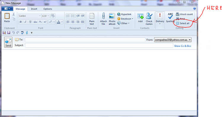Click save draft icon in quick access toolbar
The height and width of the screenshot is (117, 222).
pos(4,33)
